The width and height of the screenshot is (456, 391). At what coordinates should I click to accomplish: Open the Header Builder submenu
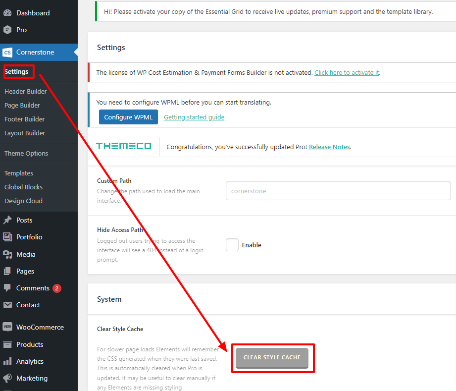coord(26,91)
